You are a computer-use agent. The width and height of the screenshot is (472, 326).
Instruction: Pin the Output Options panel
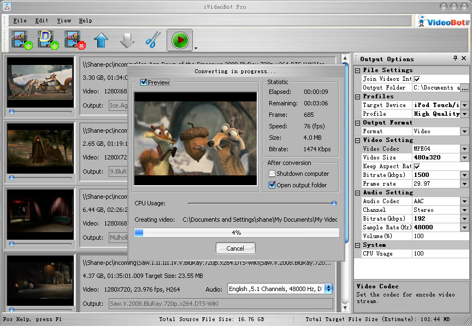tap(455, 58)
